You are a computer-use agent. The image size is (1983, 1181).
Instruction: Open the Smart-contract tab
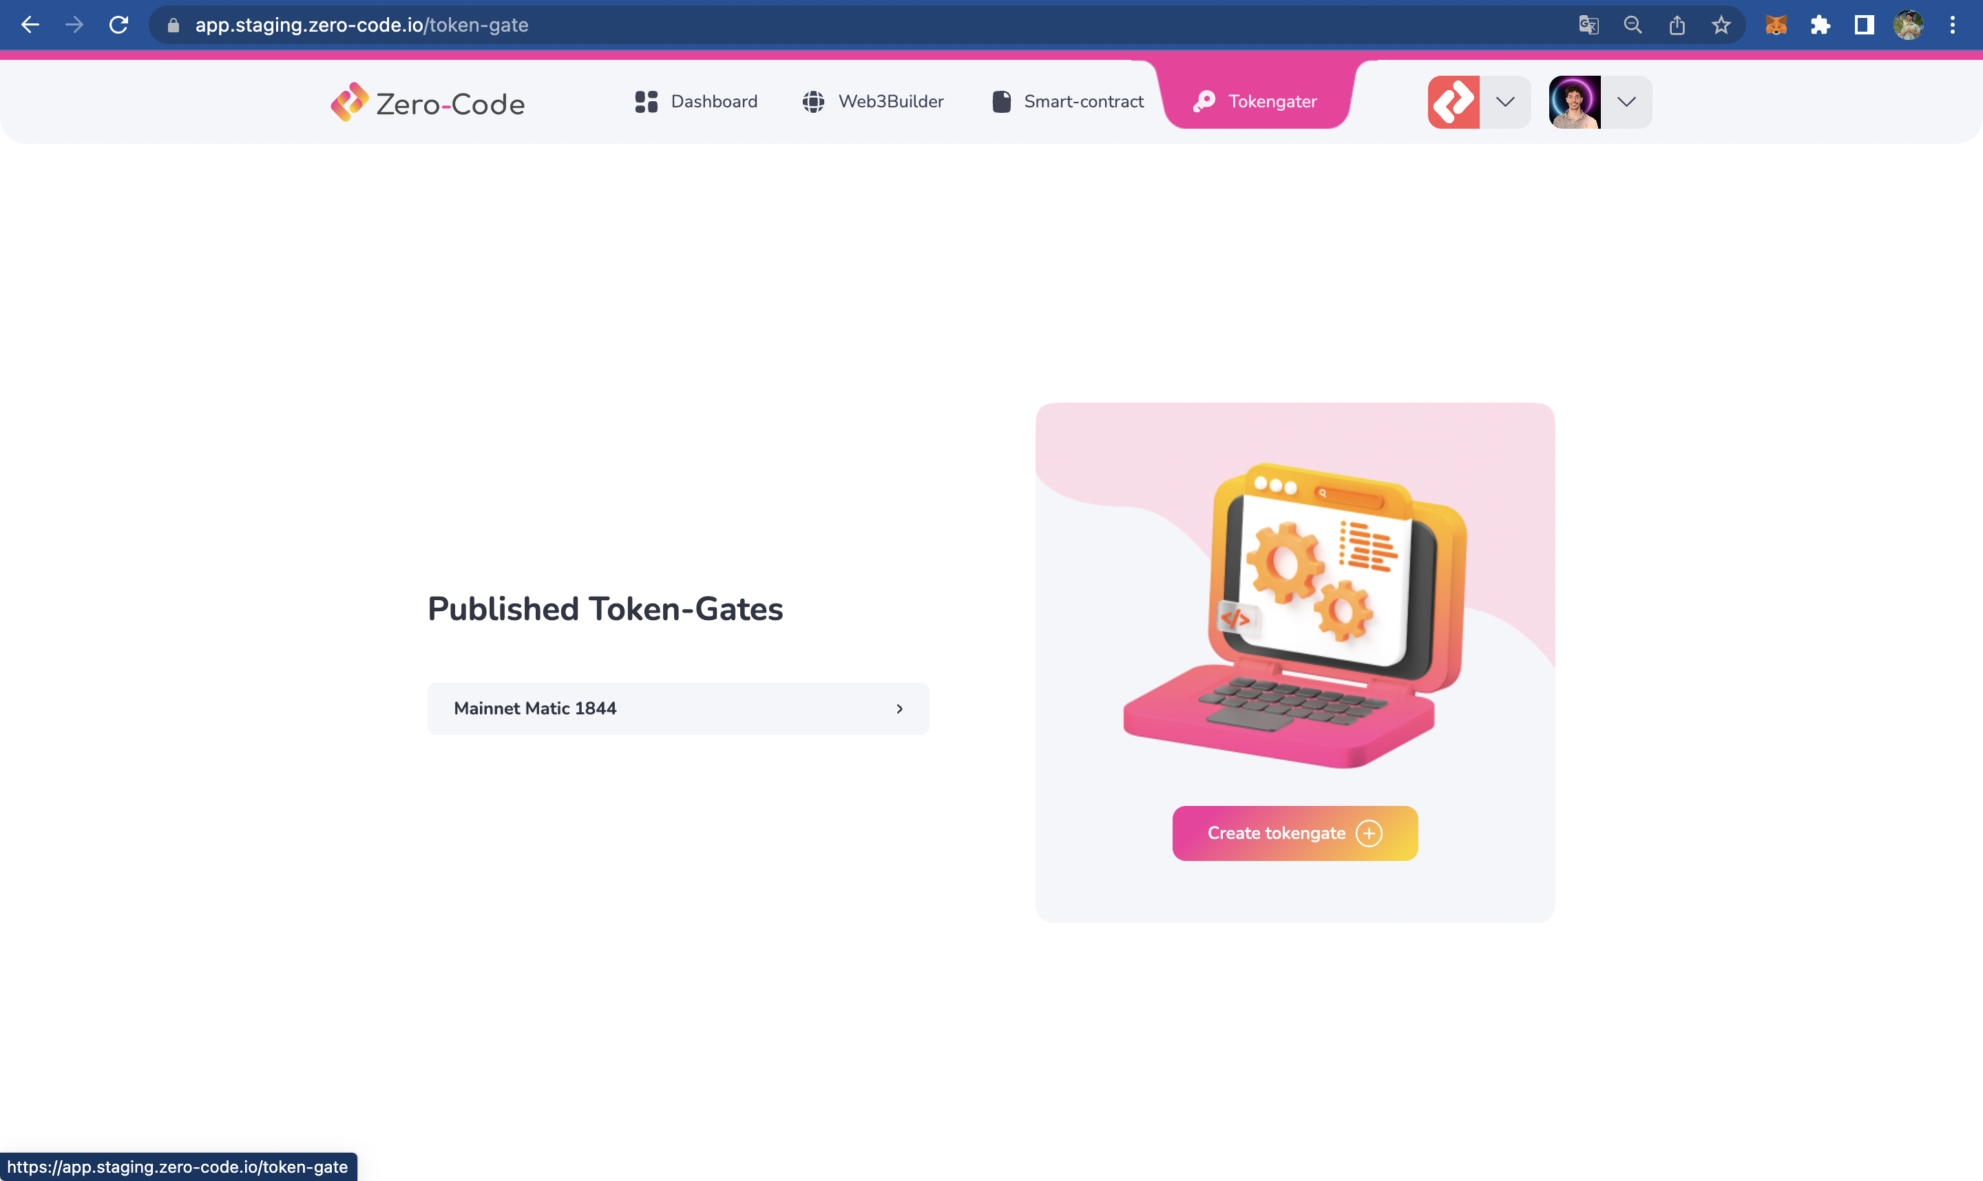point(1067,102)
